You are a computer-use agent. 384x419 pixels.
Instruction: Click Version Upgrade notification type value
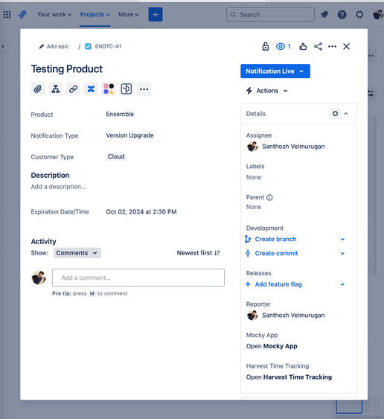coord(129,135)
